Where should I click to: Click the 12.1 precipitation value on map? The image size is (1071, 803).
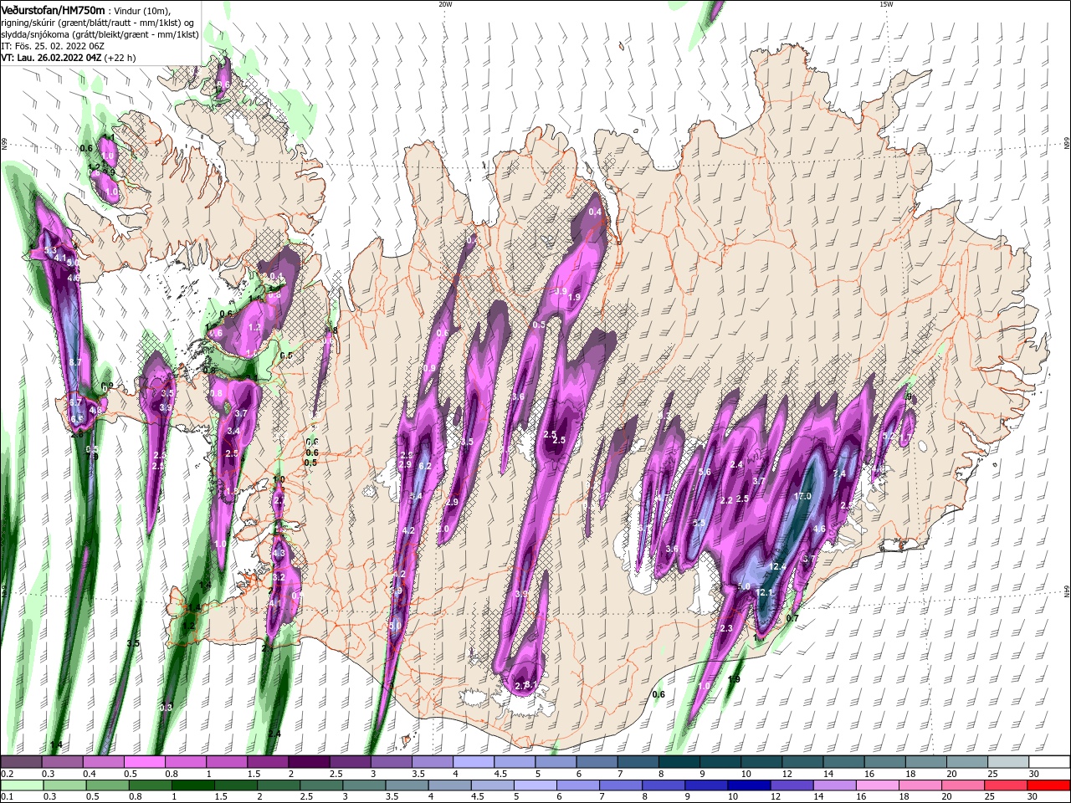coord(766,592)
